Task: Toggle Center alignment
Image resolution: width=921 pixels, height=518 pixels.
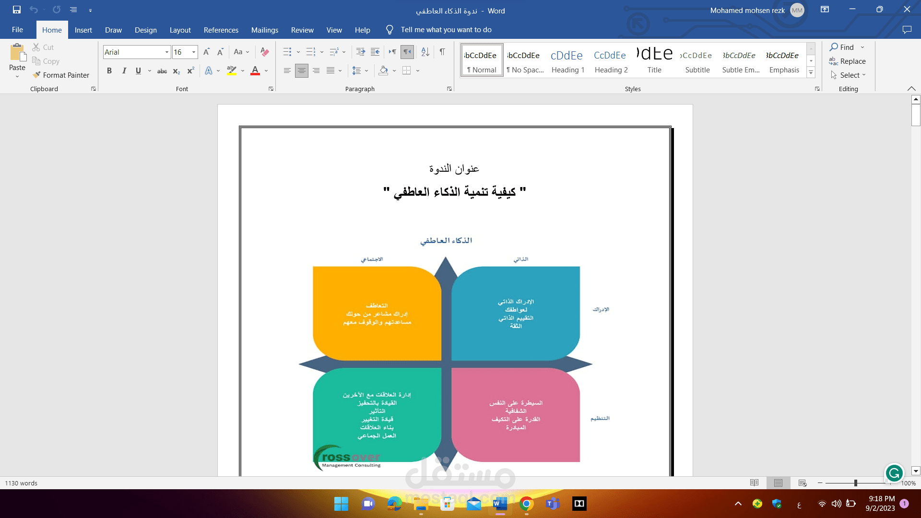Action: [x=302, y=71]
